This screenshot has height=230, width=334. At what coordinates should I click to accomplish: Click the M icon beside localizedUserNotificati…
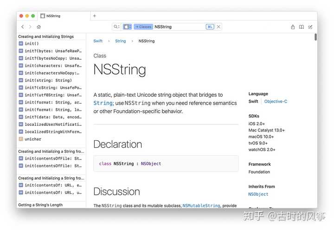point(21,124)
